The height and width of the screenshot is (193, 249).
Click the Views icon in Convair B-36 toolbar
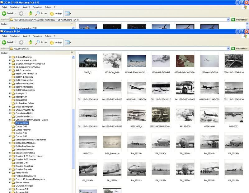coord(67,42)
